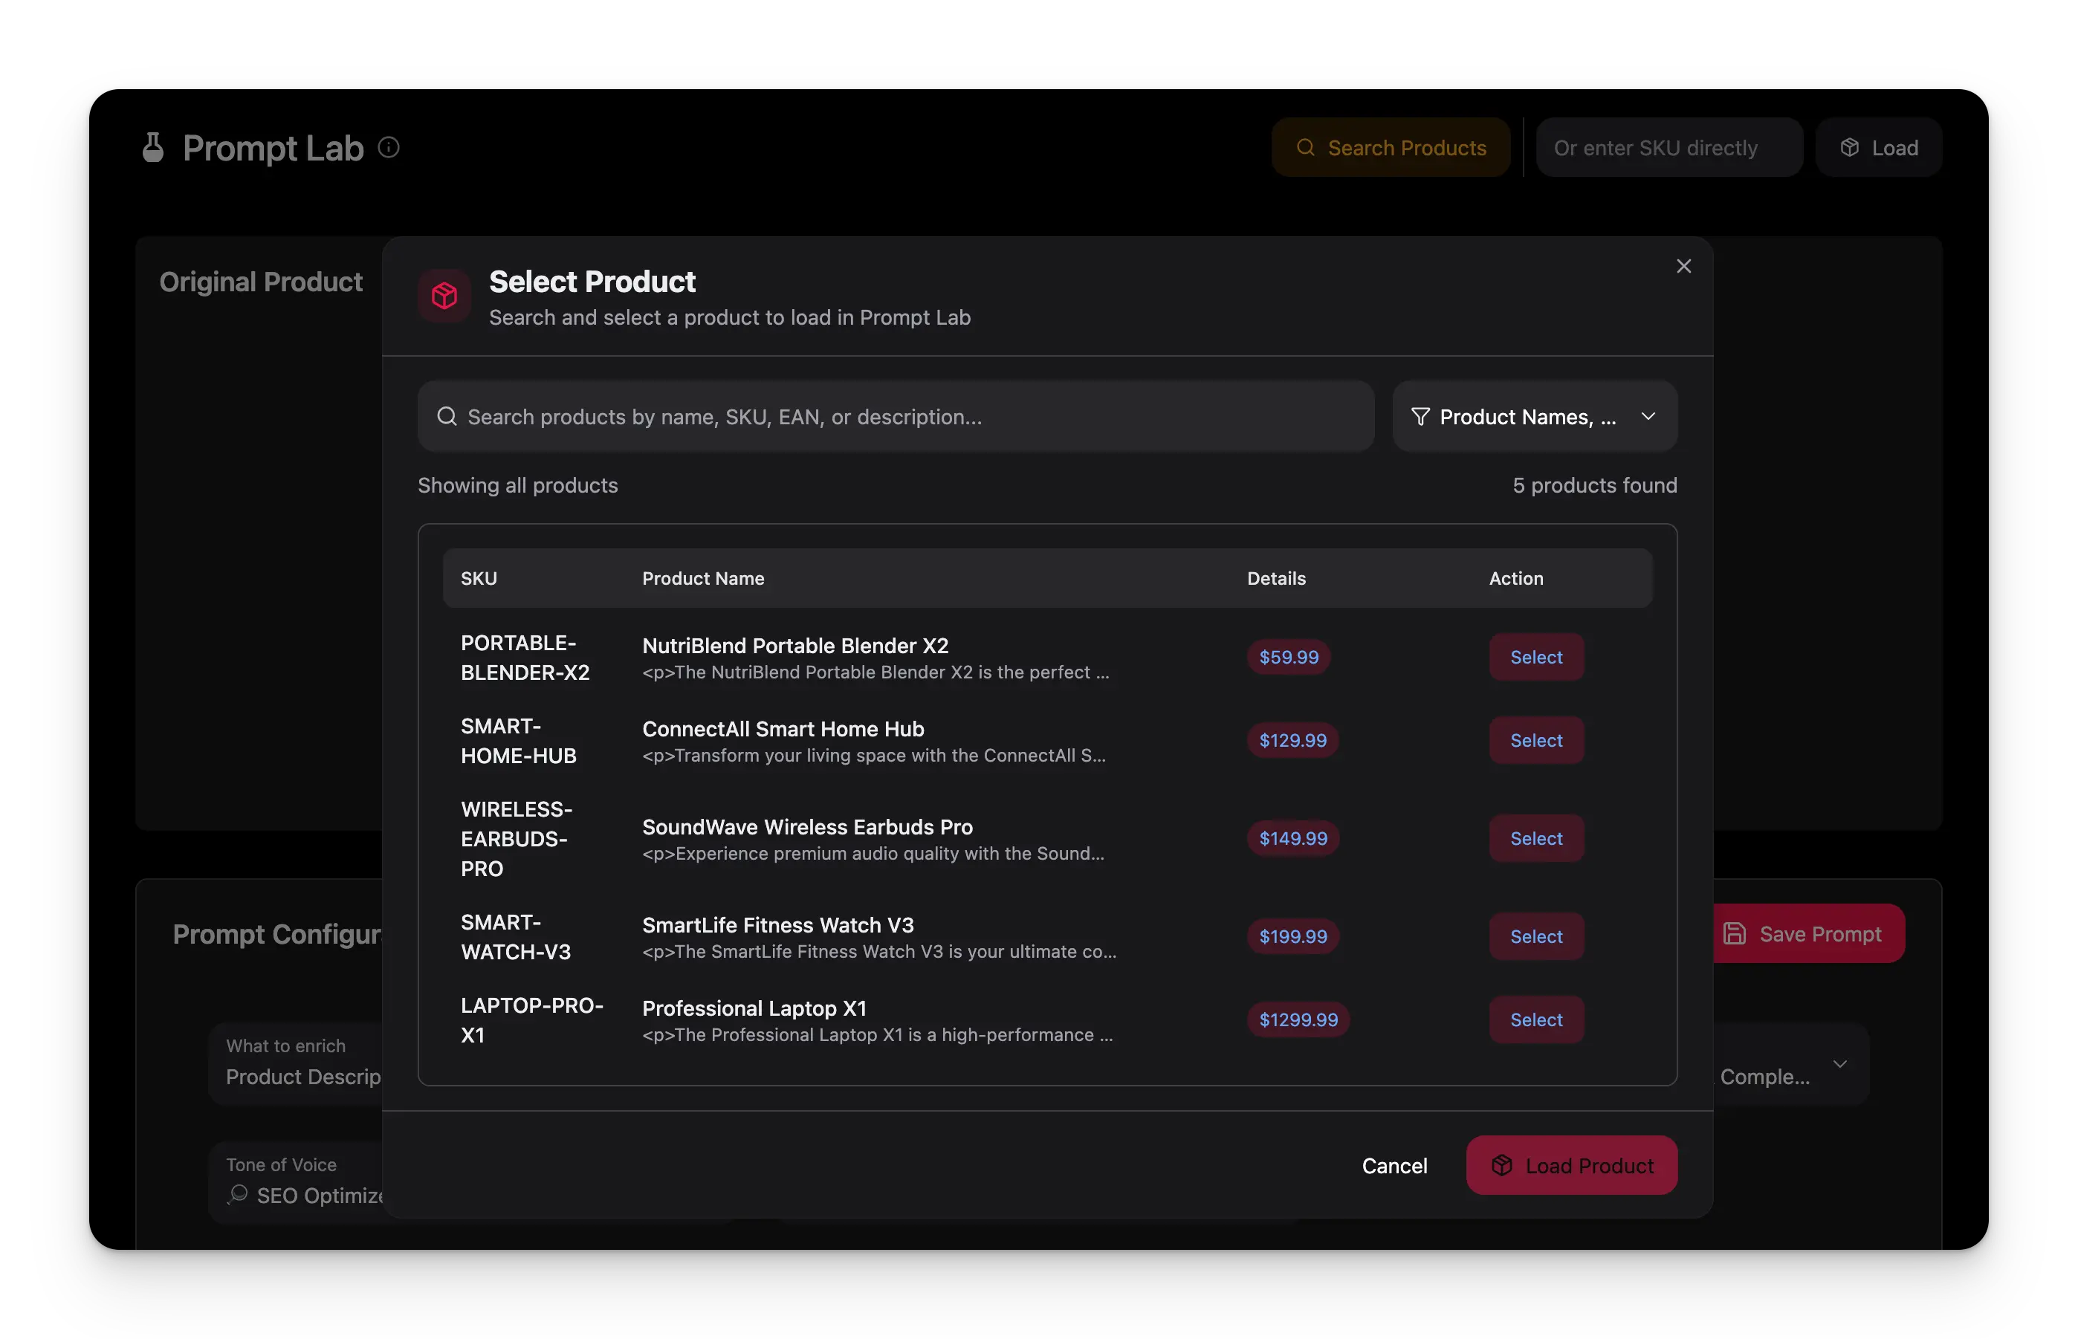Click the search icon inside the product search field
This screenshot has height=1339, width=2078.
447,415
